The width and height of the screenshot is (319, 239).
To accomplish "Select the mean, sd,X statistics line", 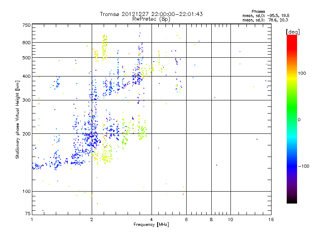I will click(x=266, y=20).
